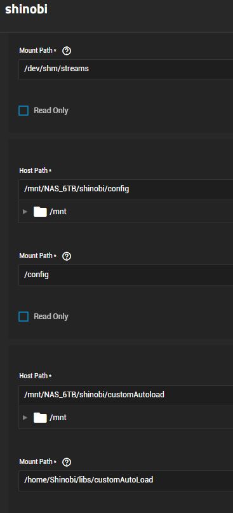The image size is (233, 513).
Task: Click the Read Only label text under /dev/shm/streams
Action: tap(51, 111)
